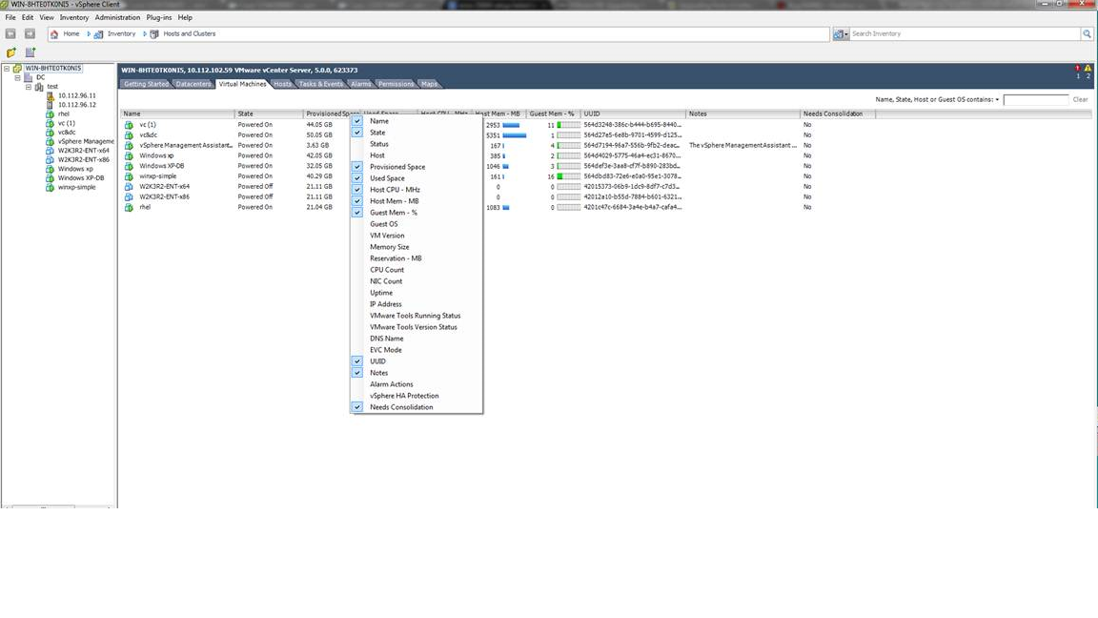Uncheck Used Space column option
Screen dimensions: 1098x618
point(357,178)
